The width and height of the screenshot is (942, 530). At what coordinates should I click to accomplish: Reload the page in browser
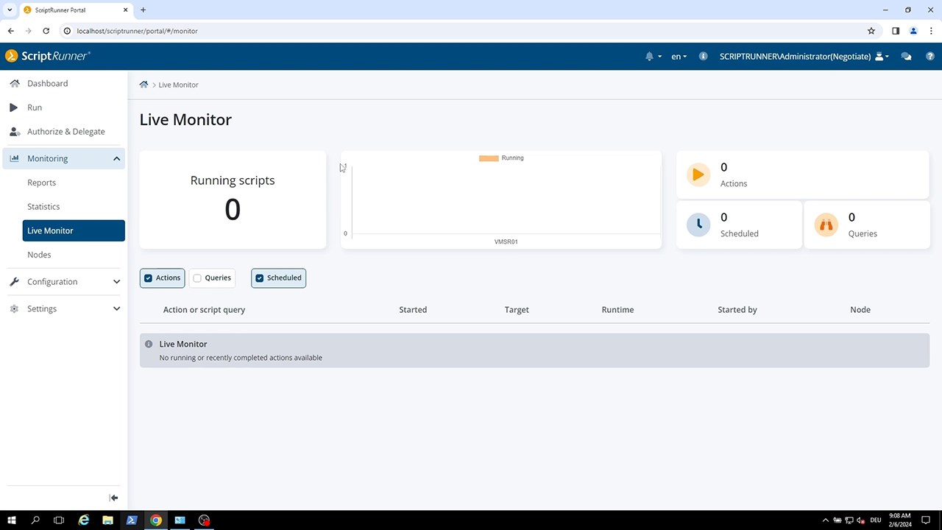46,31
